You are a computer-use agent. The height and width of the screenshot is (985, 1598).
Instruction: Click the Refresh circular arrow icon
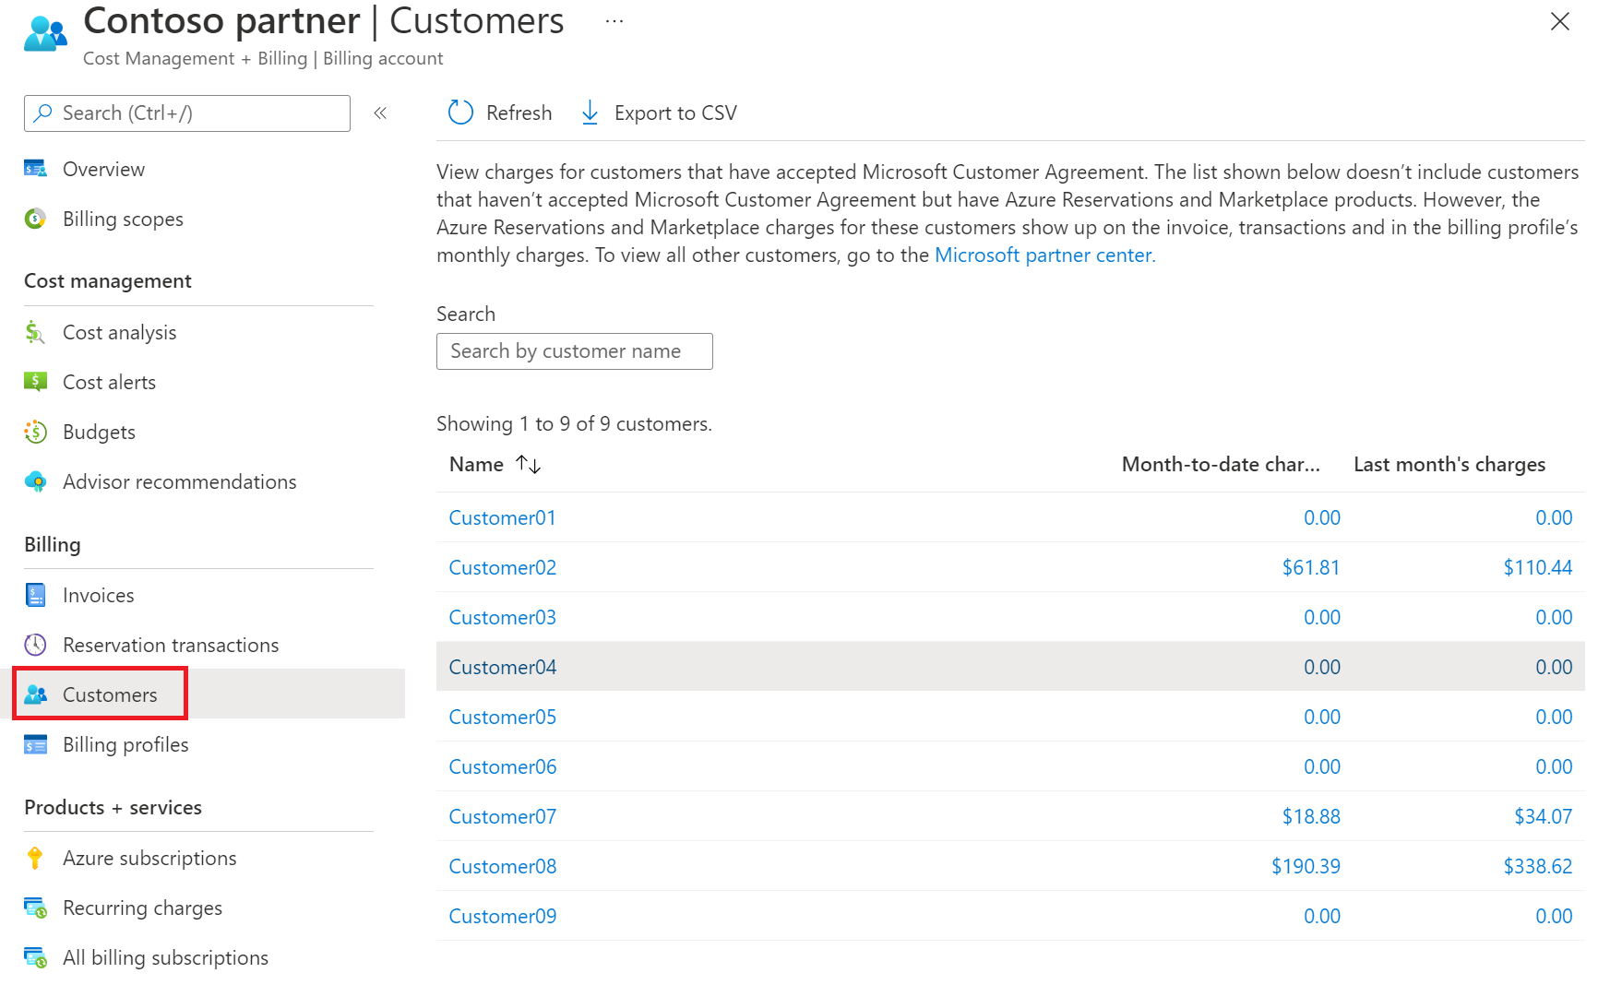coord(460,113)
